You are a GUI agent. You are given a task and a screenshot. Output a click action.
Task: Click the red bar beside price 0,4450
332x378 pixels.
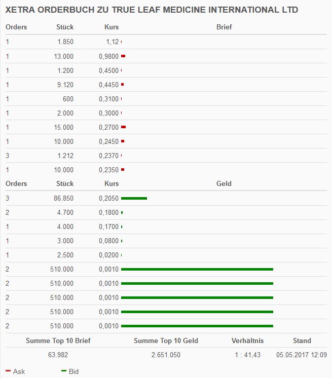pos(122,85)
